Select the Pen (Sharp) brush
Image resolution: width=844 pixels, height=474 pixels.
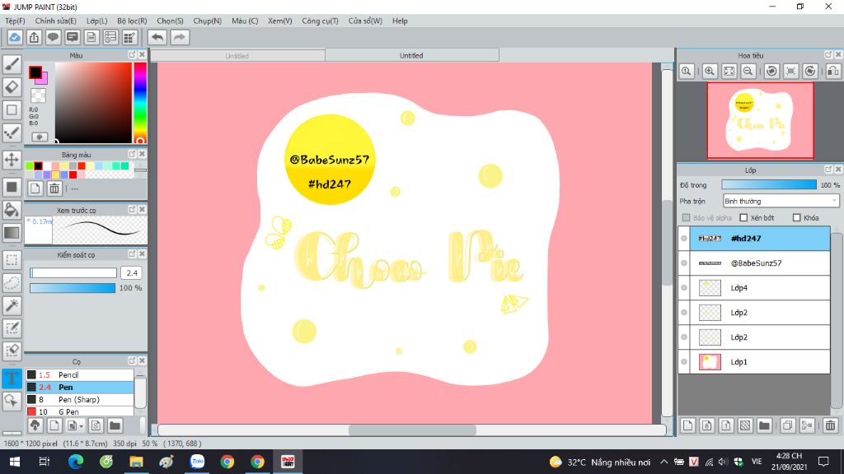80,399
